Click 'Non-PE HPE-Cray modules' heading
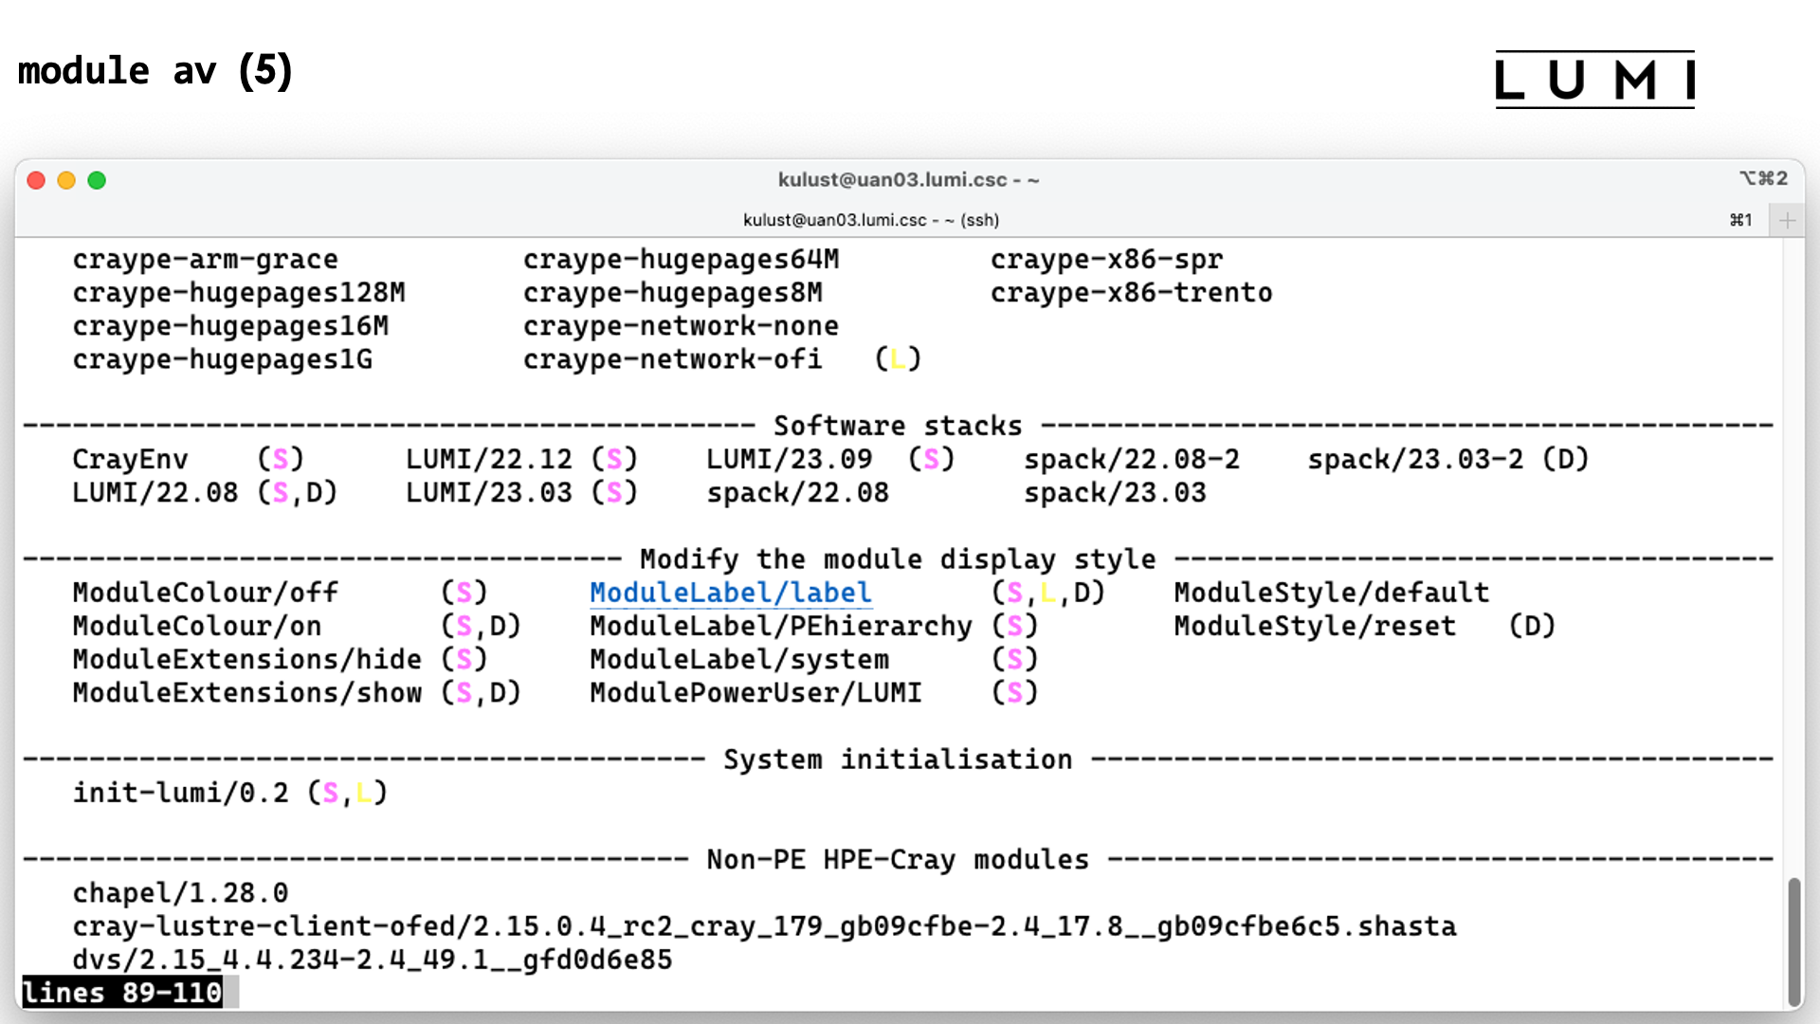Image resolution: width=1820 pixels, height=1024 pixels. [x=898, y=860]
